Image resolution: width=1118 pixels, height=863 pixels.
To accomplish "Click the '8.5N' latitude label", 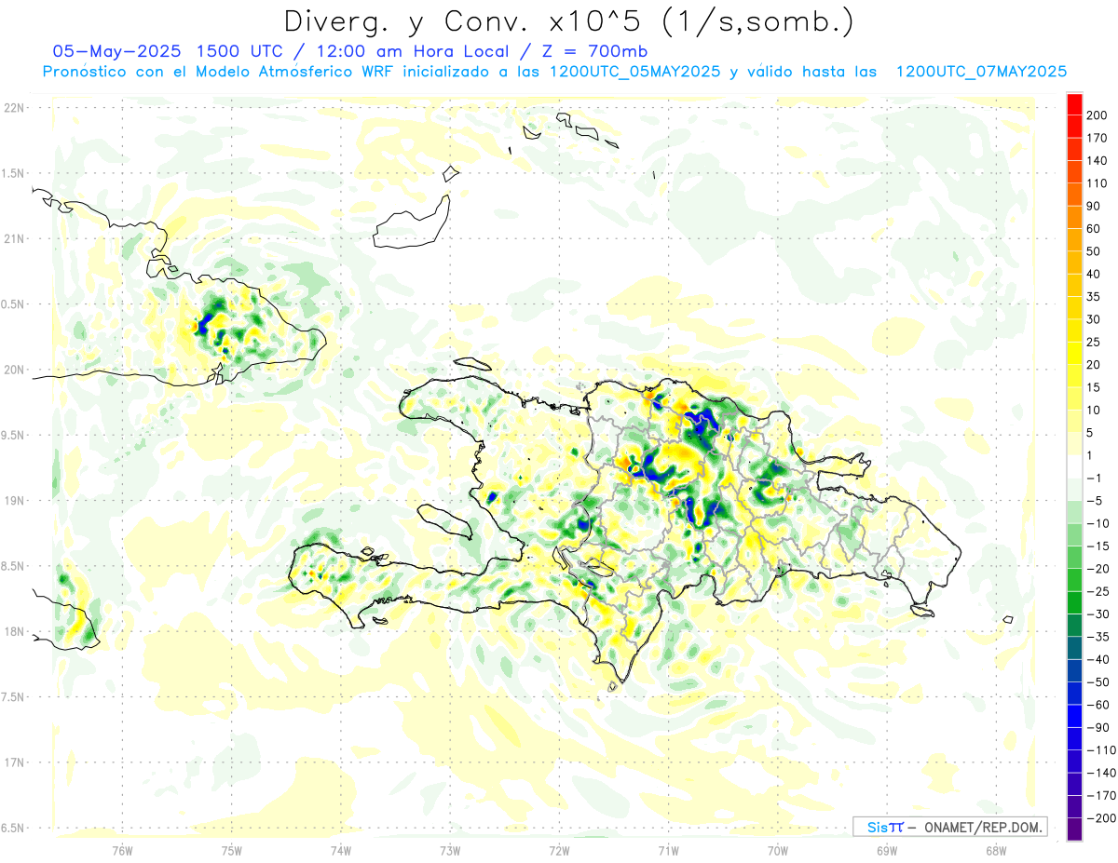I will click(13, 566).
